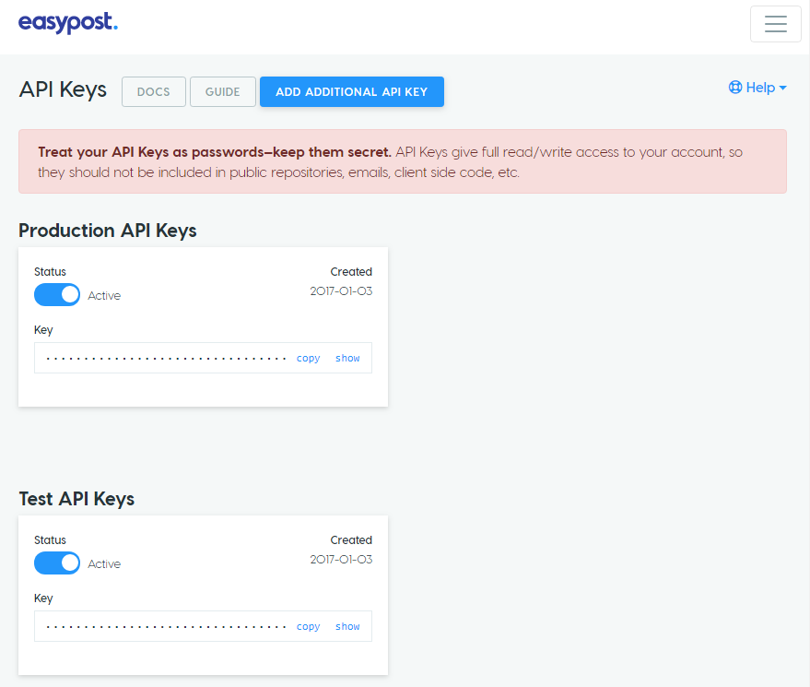The image size is (810, 687).
Task: Disable the Test API key status toggle
Action: coord(57,563)
